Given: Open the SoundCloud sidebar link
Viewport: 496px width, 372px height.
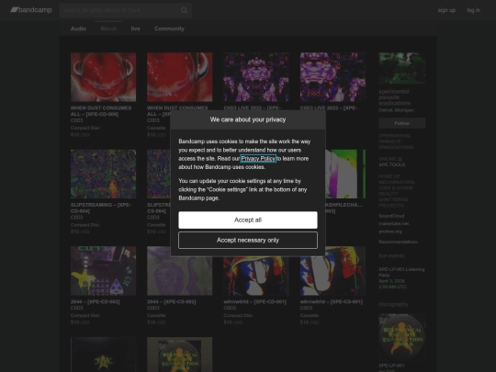Looking at the screenshot, I should pos(391,216).
